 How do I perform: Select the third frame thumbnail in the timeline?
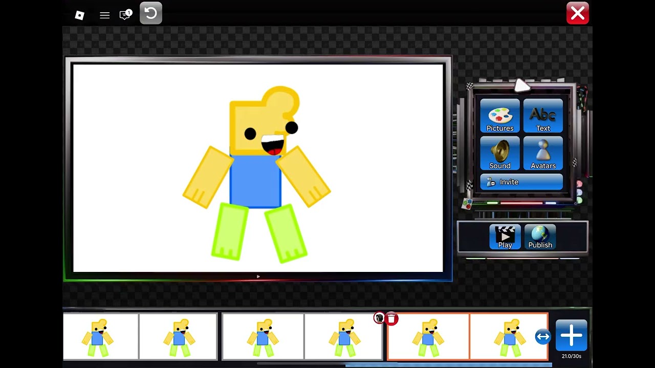click(263, 336)
